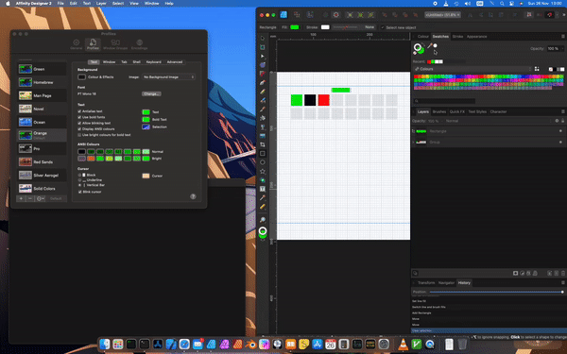Image resolution: width=567 pixels, height=354 pixels.
Task: Open Finder from the Dock
Action: click(105, 345)
